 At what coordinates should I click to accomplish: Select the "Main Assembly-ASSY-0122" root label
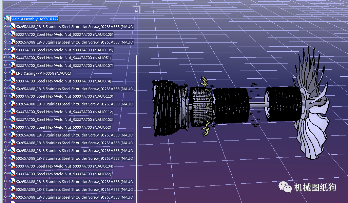click(x=34, y=19)
